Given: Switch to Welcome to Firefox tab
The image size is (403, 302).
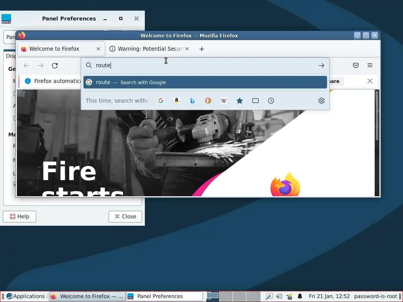Looking at the screenshot, I should pos(61,49).
